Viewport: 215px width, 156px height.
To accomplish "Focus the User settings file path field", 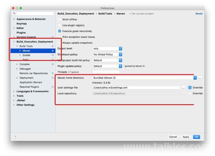I will (x=136, y=88).
